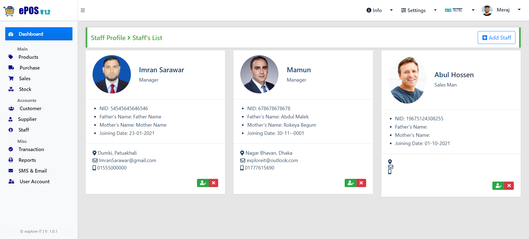529x239 pixels.
Task: Open the Reports sidebar item
Action: click(x=27, y=160)
